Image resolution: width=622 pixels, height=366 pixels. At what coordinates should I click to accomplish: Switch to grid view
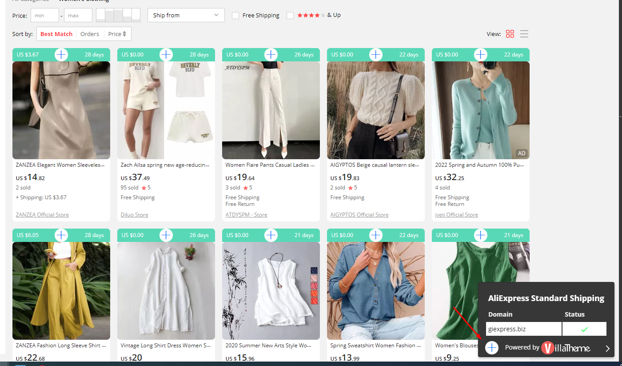(510, 34)
